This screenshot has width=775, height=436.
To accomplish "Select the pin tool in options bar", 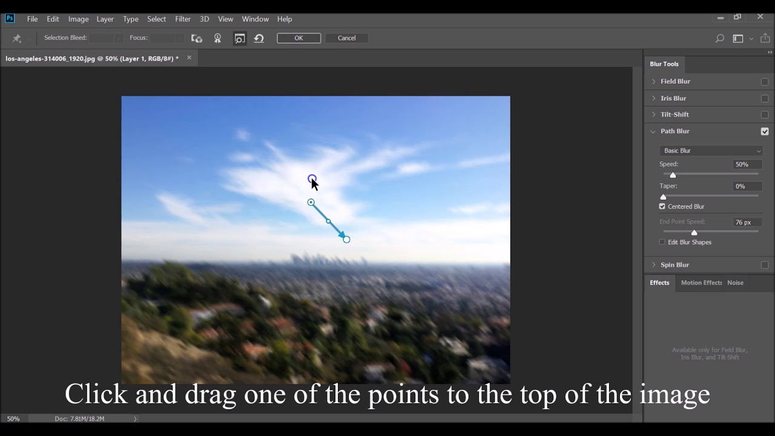I will (x=17, y=38).
